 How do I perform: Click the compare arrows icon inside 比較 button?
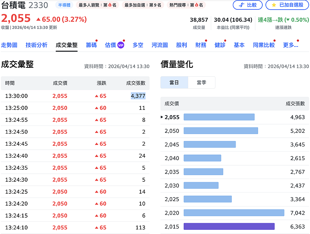[242, 5]
